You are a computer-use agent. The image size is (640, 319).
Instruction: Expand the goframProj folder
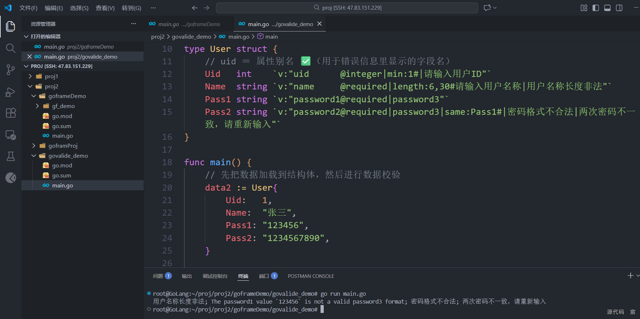82,146
